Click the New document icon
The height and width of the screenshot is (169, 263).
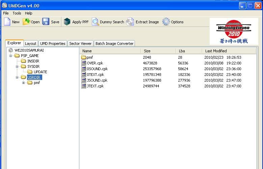click(7, 22)
